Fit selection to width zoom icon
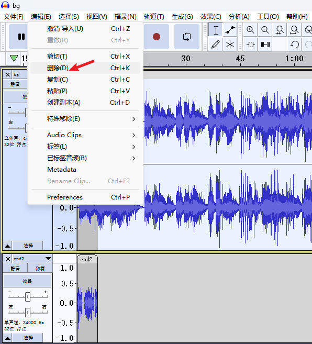The width and height of the screenshot is (312, 344). coord(280,30)
